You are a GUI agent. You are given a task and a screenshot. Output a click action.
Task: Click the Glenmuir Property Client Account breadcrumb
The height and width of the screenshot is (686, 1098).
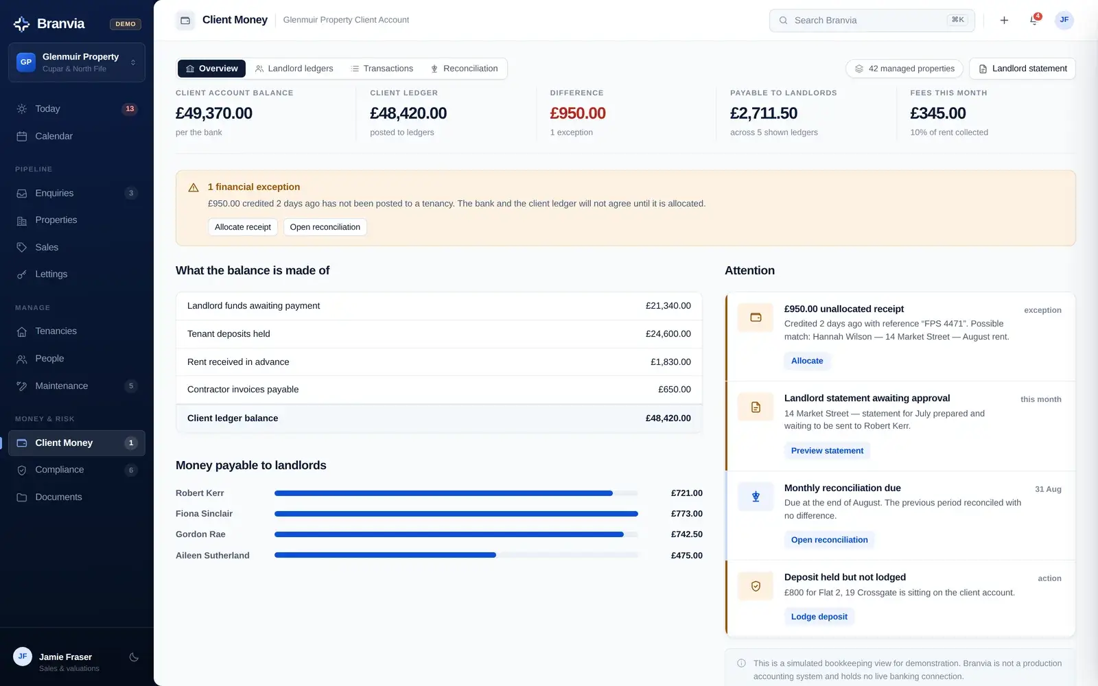click(346, 20)
